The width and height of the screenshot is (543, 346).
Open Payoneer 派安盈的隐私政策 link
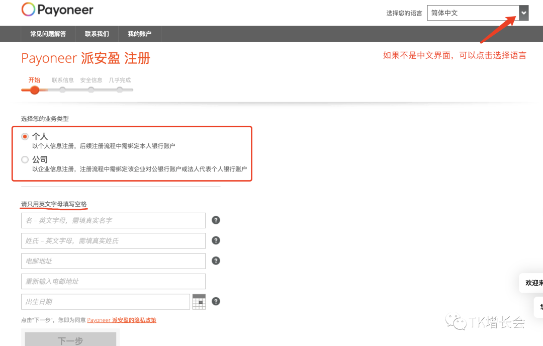click(x=122, y=320)
